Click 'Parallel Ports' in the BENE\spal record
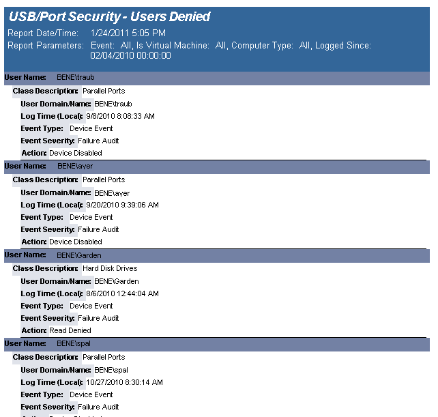 [104, 357]
